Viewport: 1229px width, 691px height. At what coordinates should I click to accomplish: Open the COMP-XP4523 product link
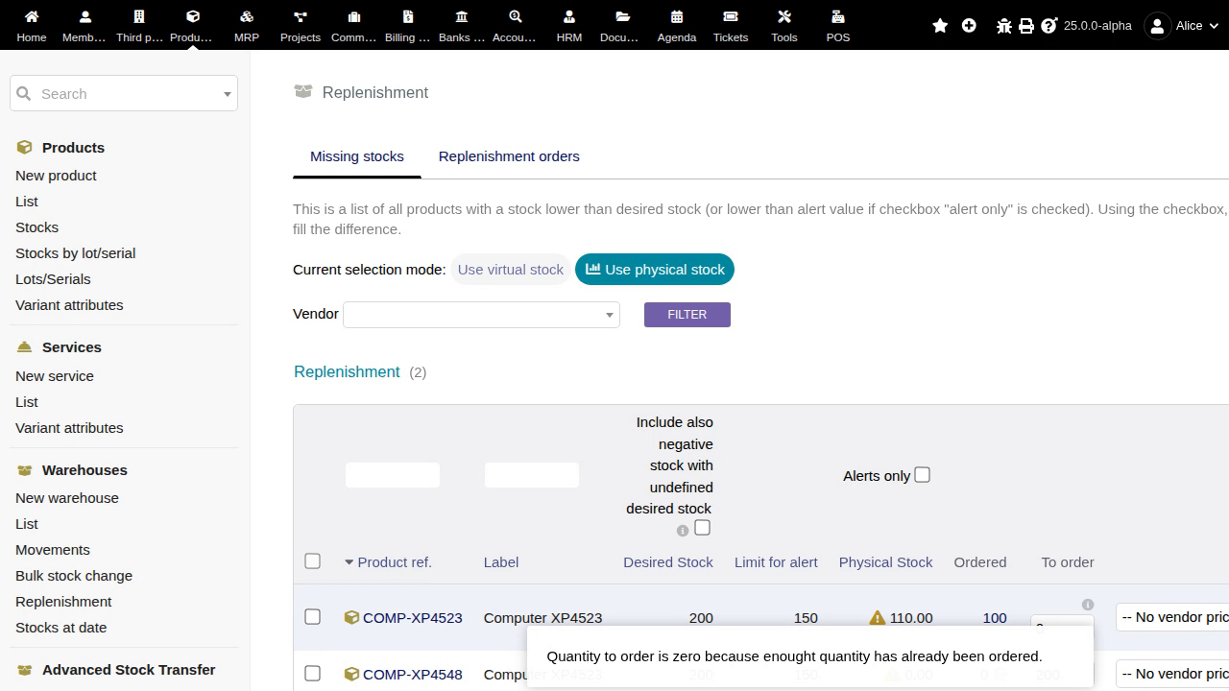click(x=413, y=618)
